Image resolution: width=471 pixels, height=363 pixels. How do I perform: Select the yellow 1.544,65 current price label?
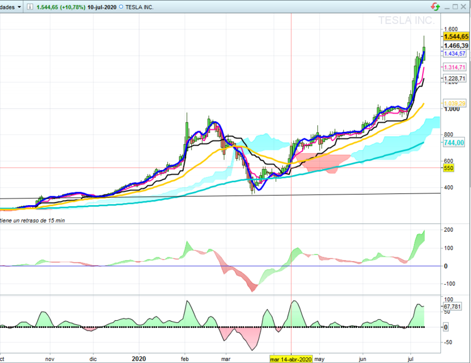point(457,36)
